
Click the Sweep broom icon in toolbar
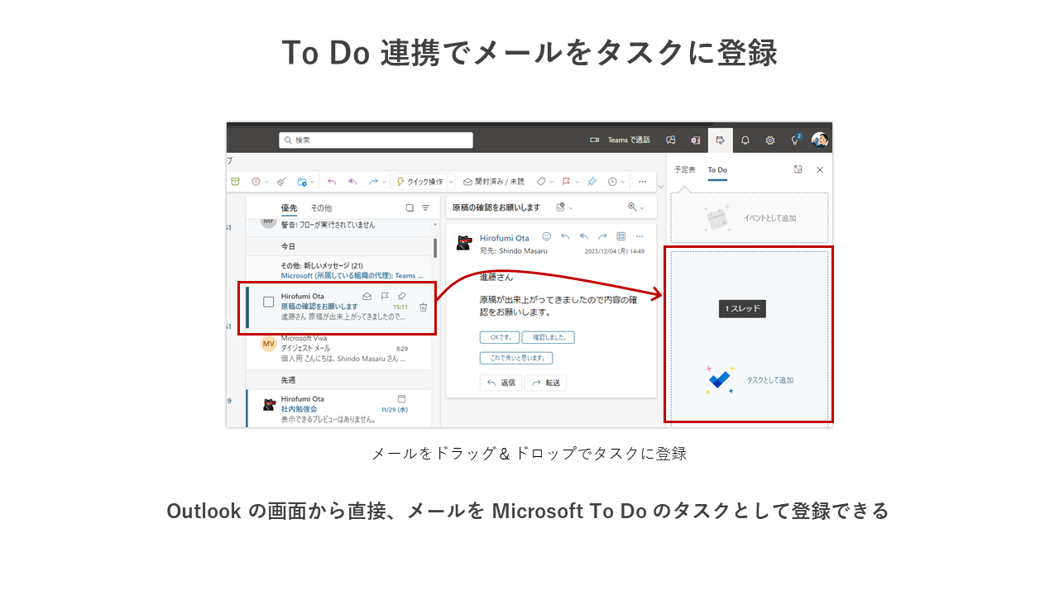(x=281, y=182)
